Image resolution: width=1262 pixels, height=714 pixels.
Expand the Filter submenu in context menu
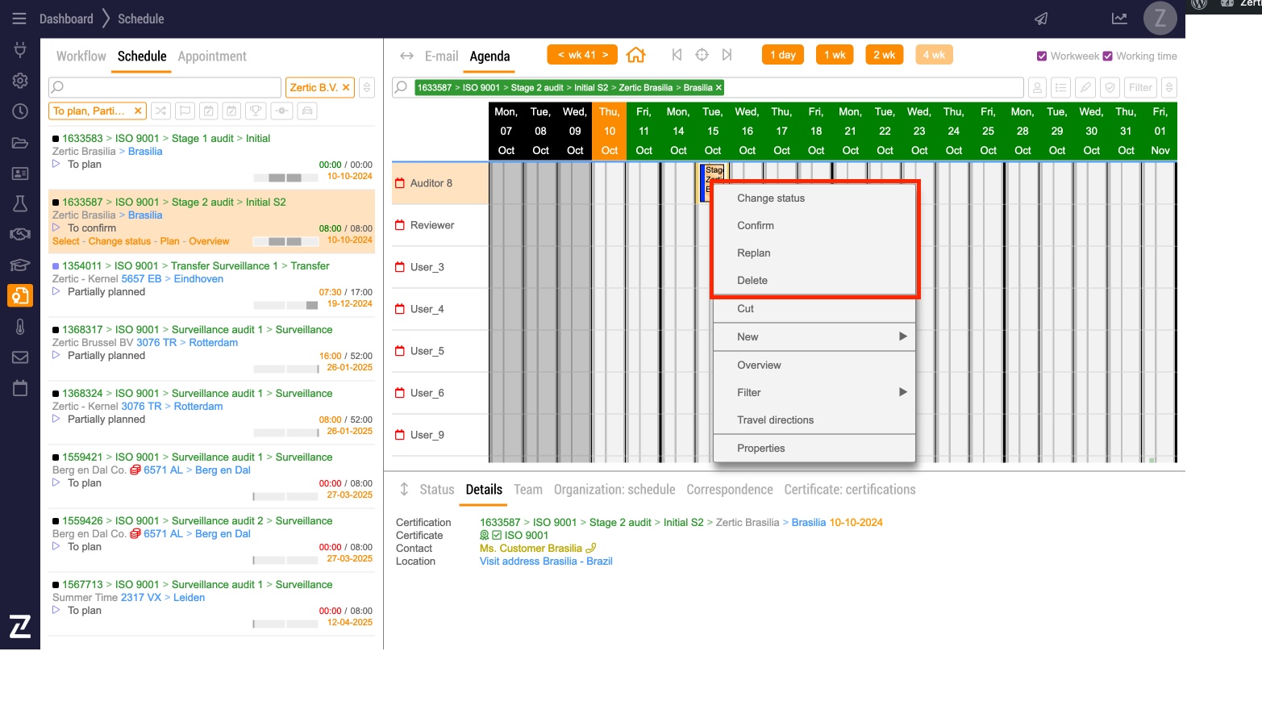click(814, 393)
